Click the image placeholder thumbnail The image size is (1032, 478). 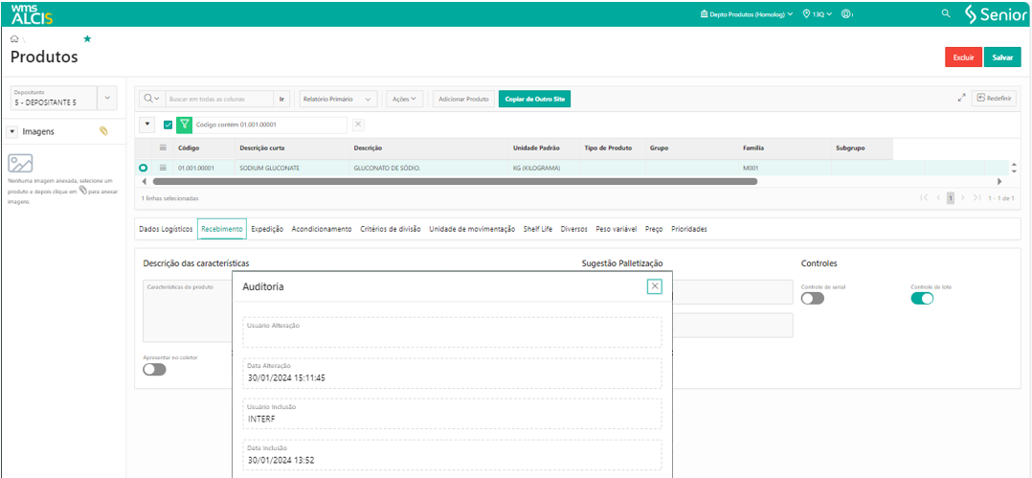(x=20, y=163)
